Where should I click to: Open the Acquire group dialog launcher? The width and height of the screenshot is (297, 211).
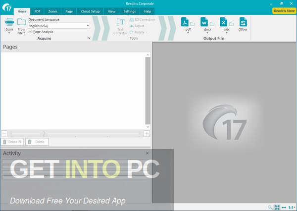tap(89, 38)
